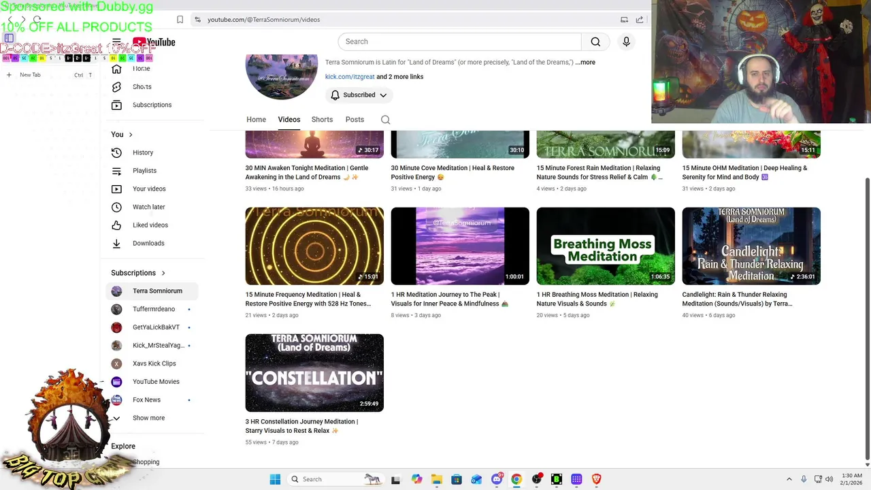Select the Videos tab
This screenshot has height=490, width=871.
point(289,120)
